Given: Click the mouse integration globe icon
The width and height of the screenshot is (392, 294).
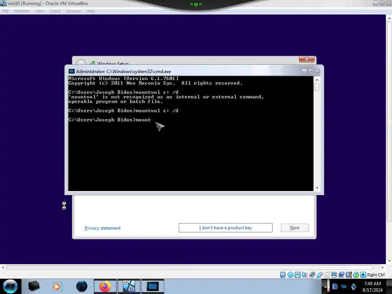Looking at the screenshot, I should pos(356,275).
